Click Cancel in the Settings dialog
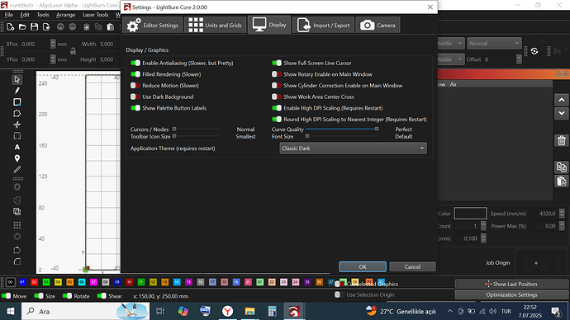This screenshot has height=320, width=570. point(412,266)
